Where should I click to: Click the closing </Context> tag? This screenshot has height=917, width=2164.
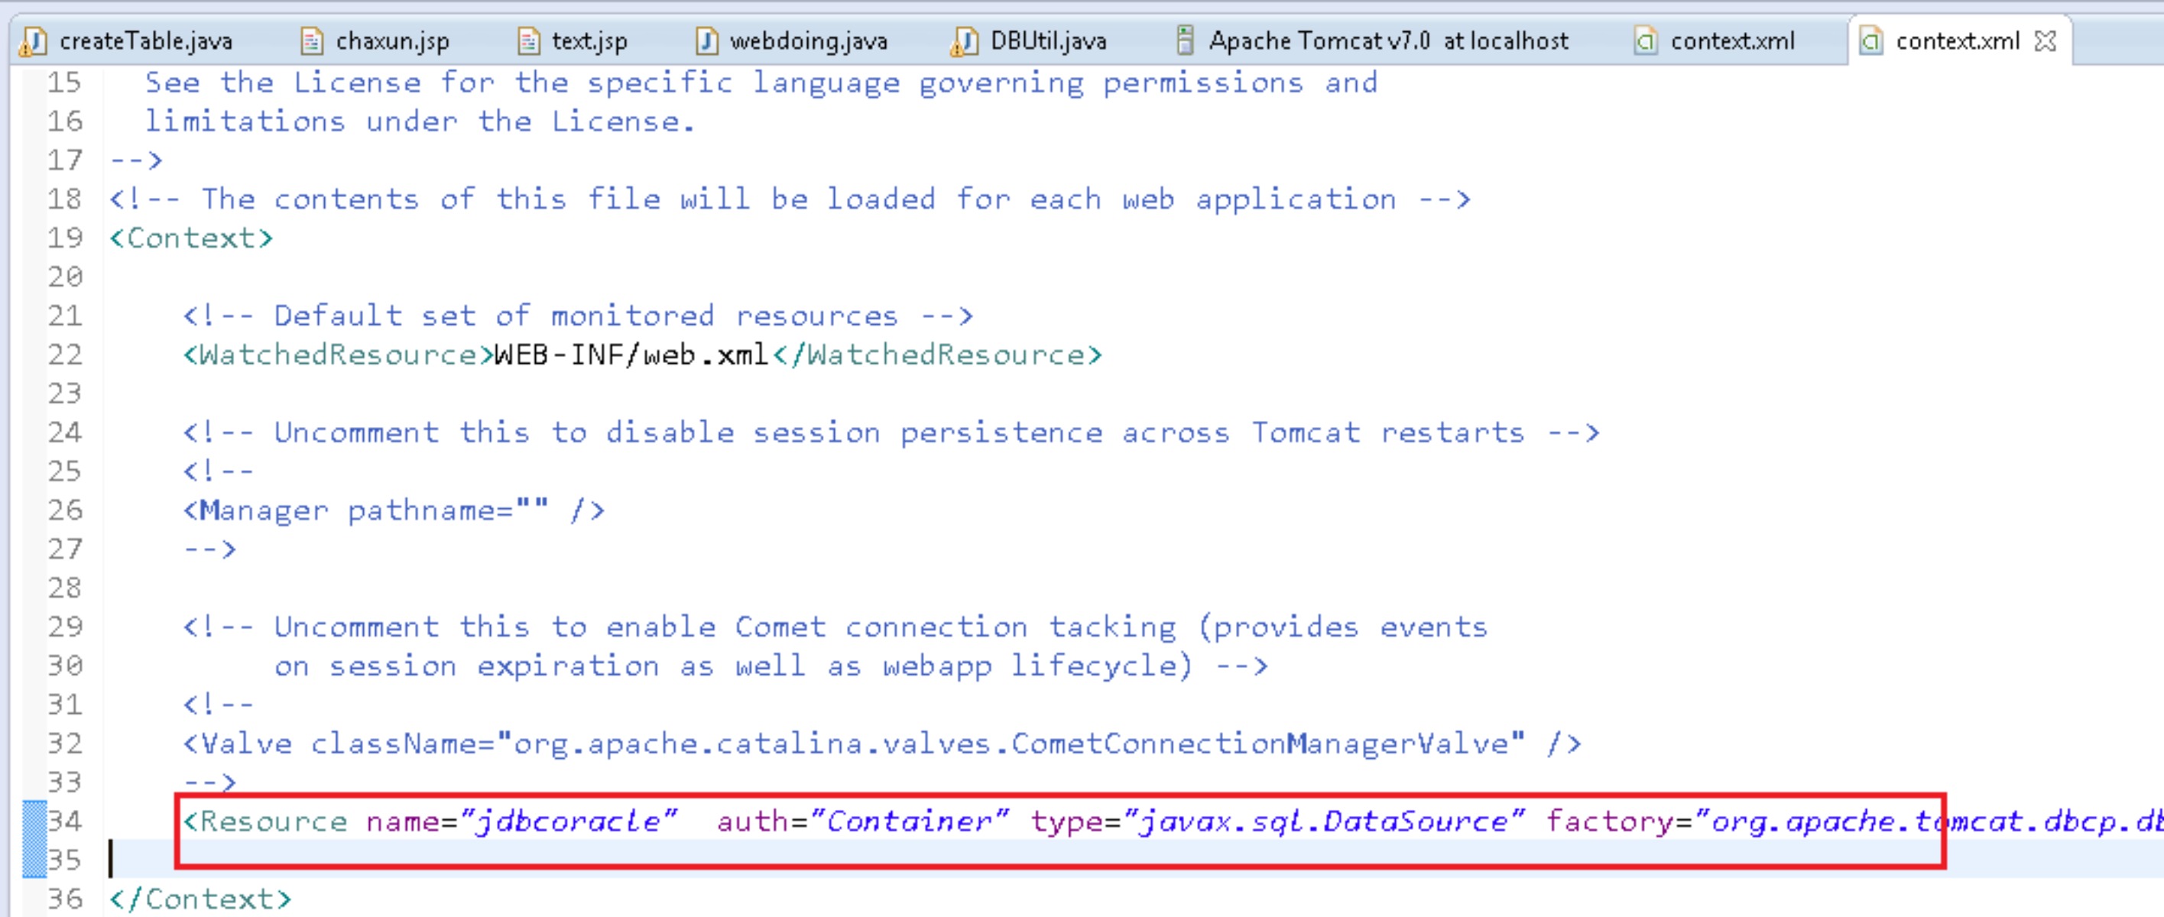coord(201,899)
